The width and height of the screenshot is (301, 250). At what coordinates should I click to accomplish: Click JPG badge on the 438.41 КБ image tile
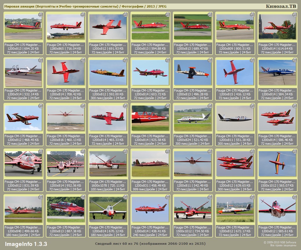coord(168,197)
